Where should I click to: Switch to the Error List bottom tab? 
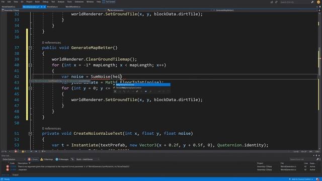(6, 175)
